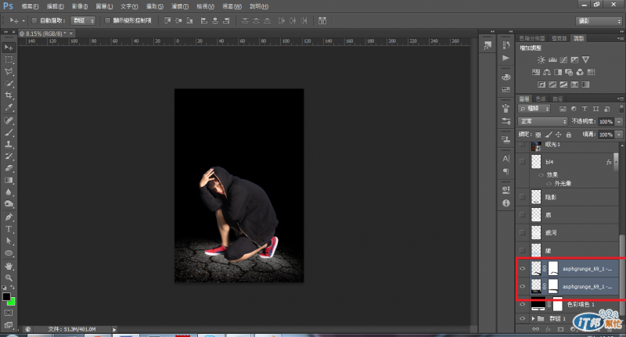Switch to the 色版 (Channels) tab

pyautogui.click(x=541, y=99)
